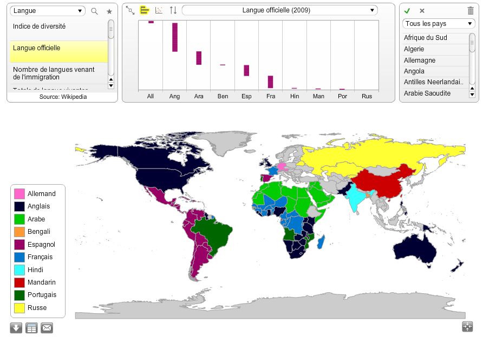Click the download arrow button
483x337 pixels.
click(16, 328)
